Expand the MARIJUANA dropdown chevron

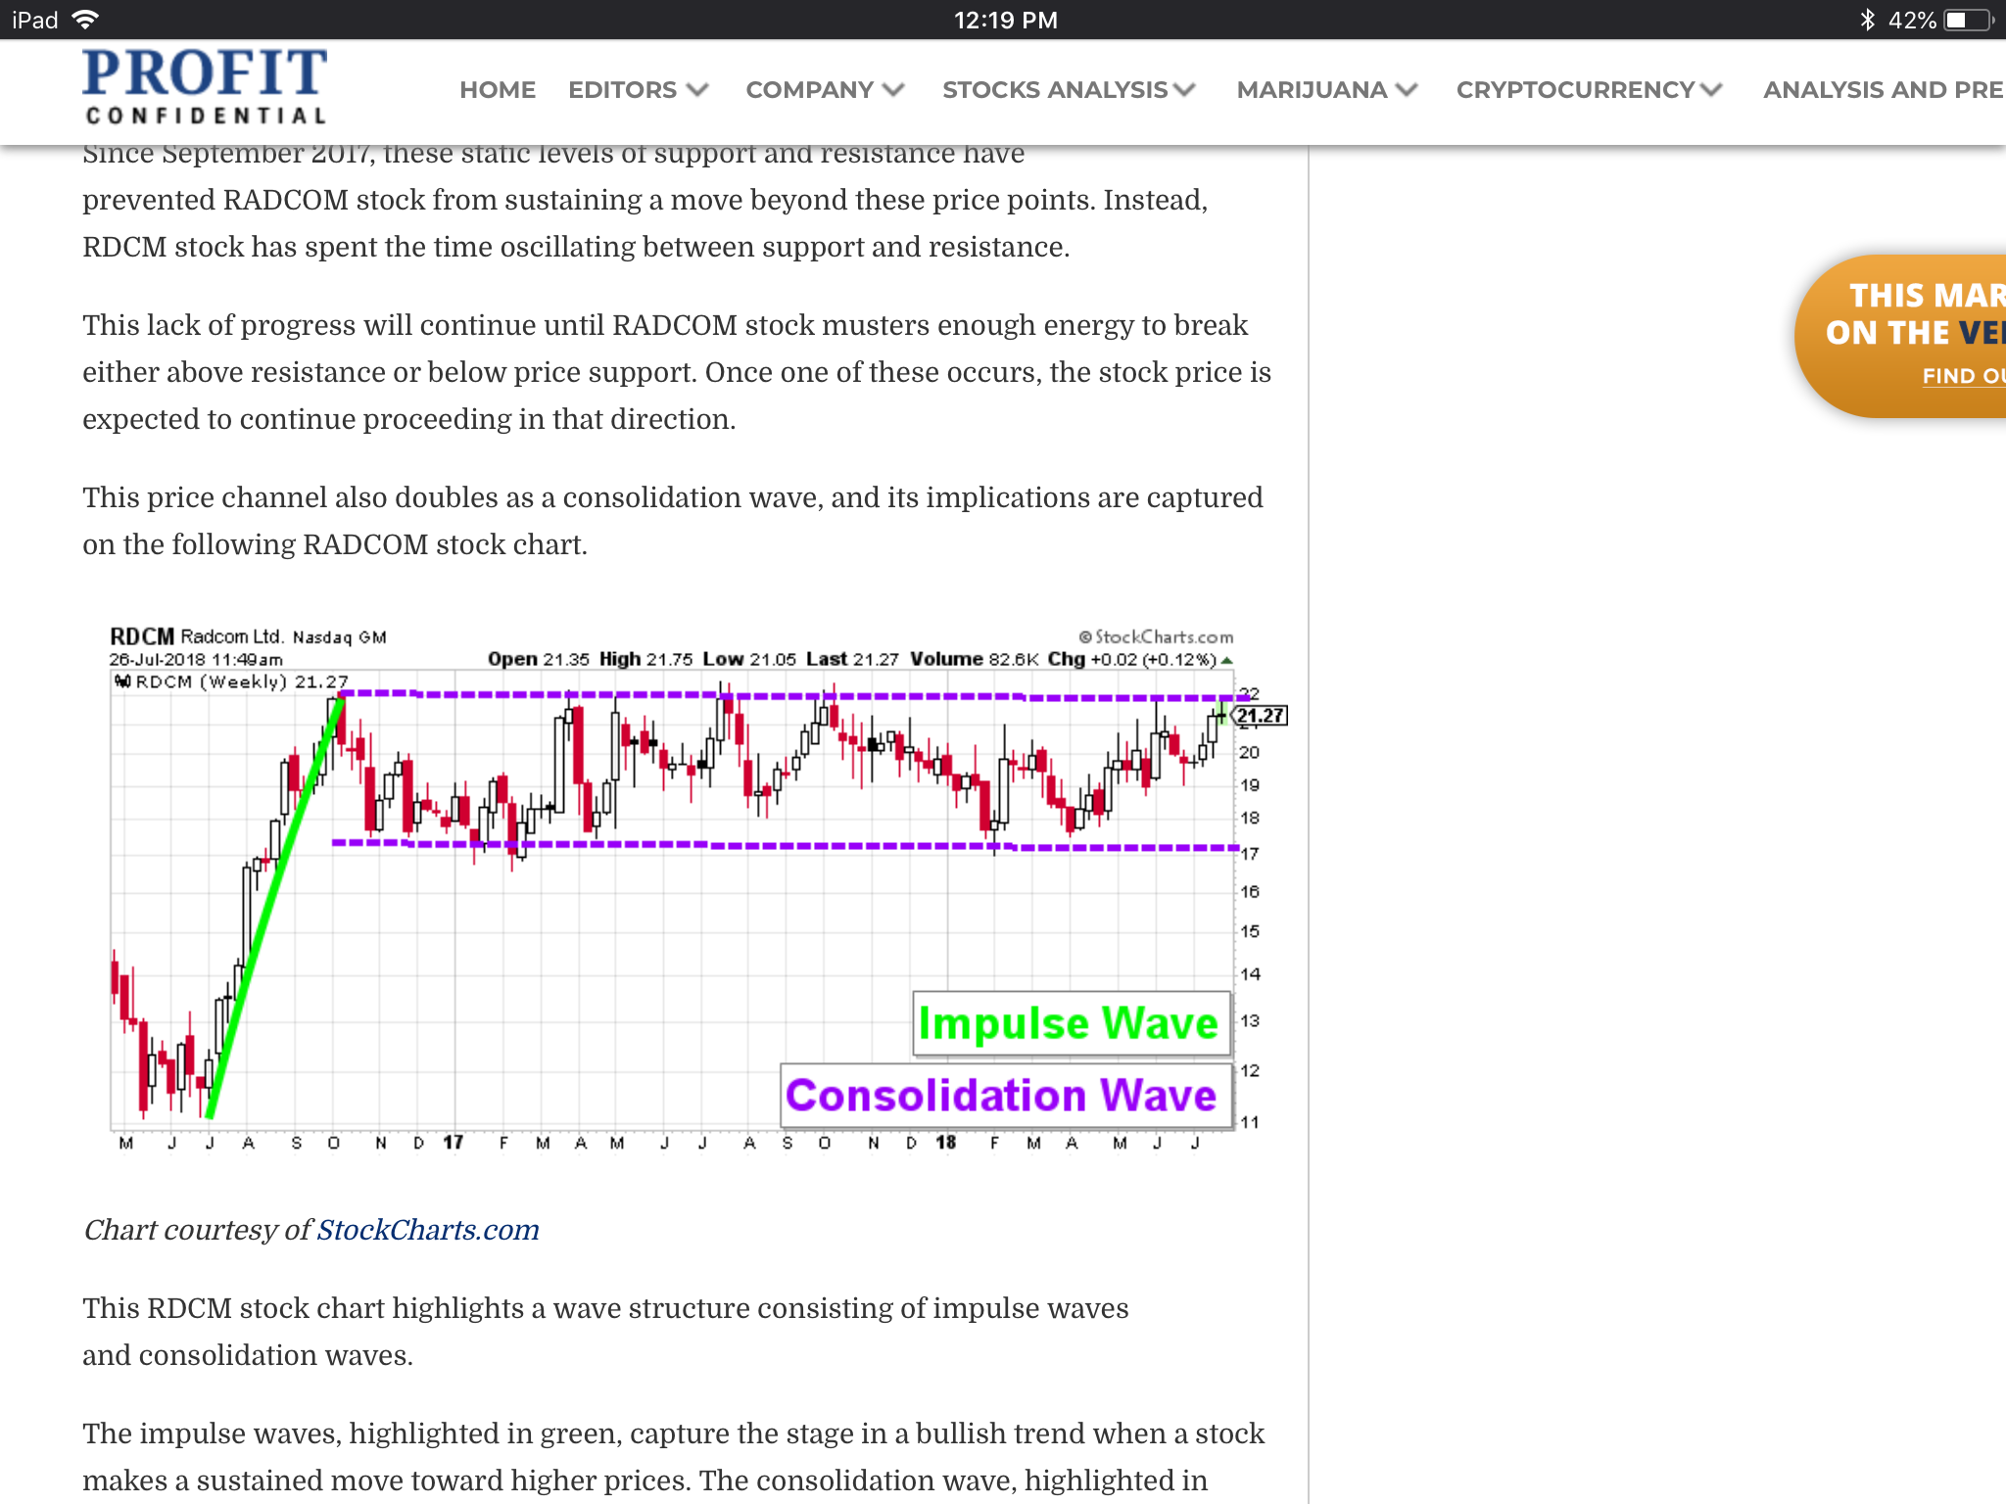point(1407,90)
